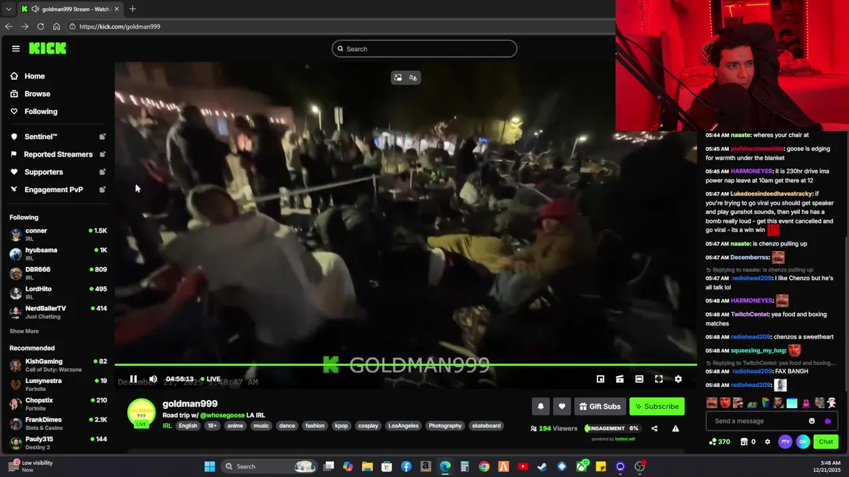Open Low visibility weather widget
849x477 pixels.
[30, 466]
